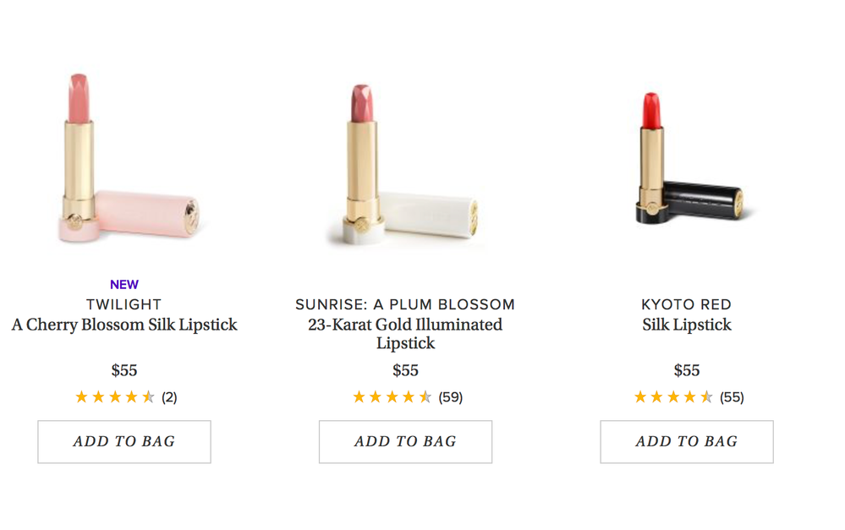Open the 55 reviews count

pyautogui.click(x=732, y=397)
